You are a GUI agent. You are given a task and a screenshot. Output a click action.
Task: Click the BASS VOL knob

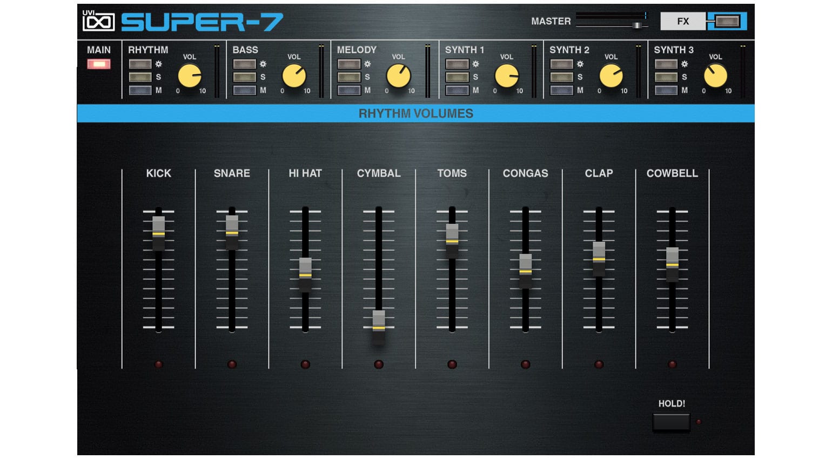tap(294, 76)
